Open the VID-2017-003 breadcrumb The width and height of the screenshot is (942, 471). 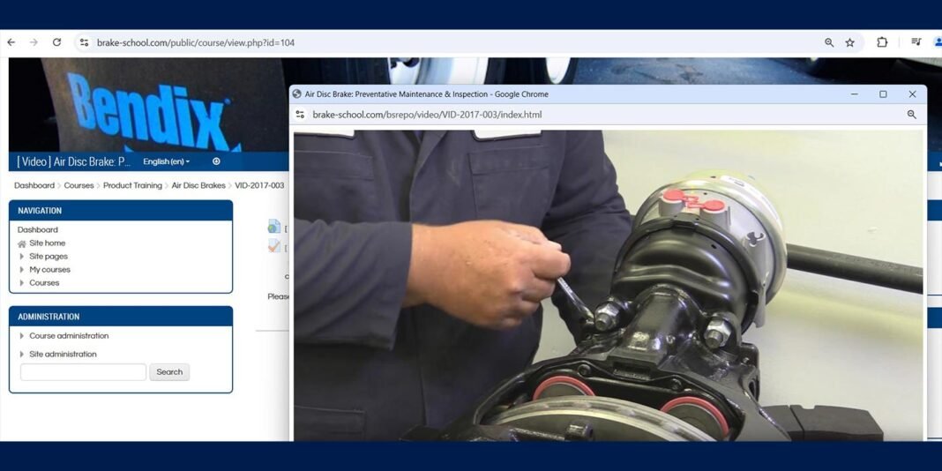click(259, 185)
